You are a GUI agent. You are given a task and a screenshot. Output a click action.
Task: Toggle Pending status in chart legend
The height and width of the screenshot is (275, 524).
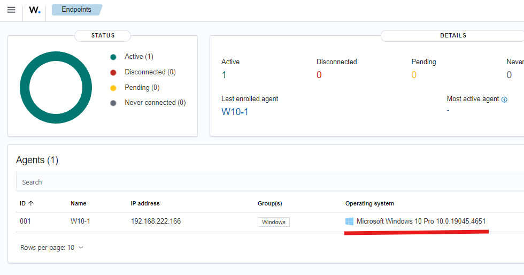point(135,88)
